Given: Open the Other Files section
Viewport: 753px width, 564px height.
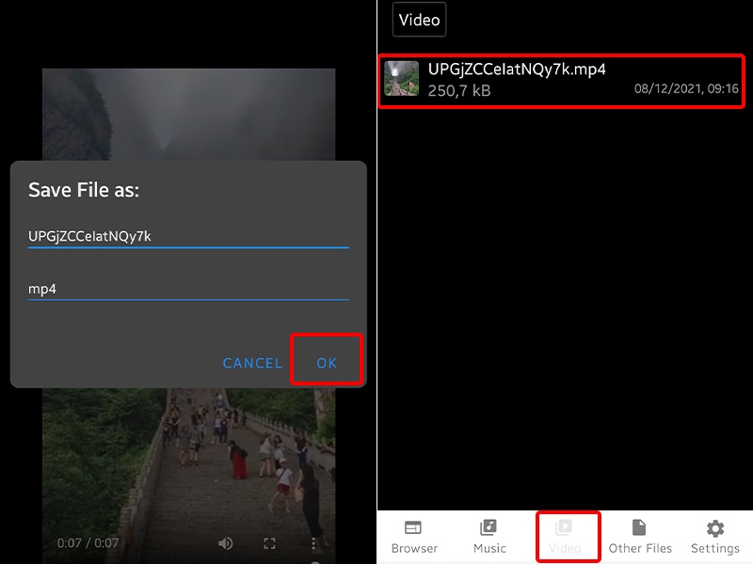Looking at the screenshot, I should click(x=640, y=538).
